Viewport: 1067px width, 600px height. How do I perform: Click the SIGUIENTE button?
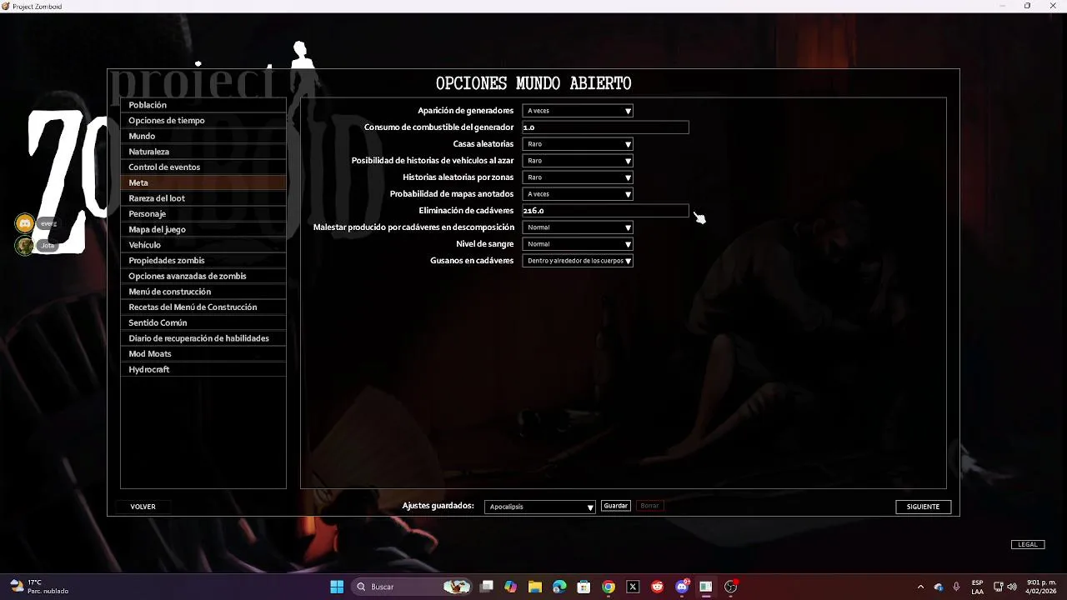point(923,507)
